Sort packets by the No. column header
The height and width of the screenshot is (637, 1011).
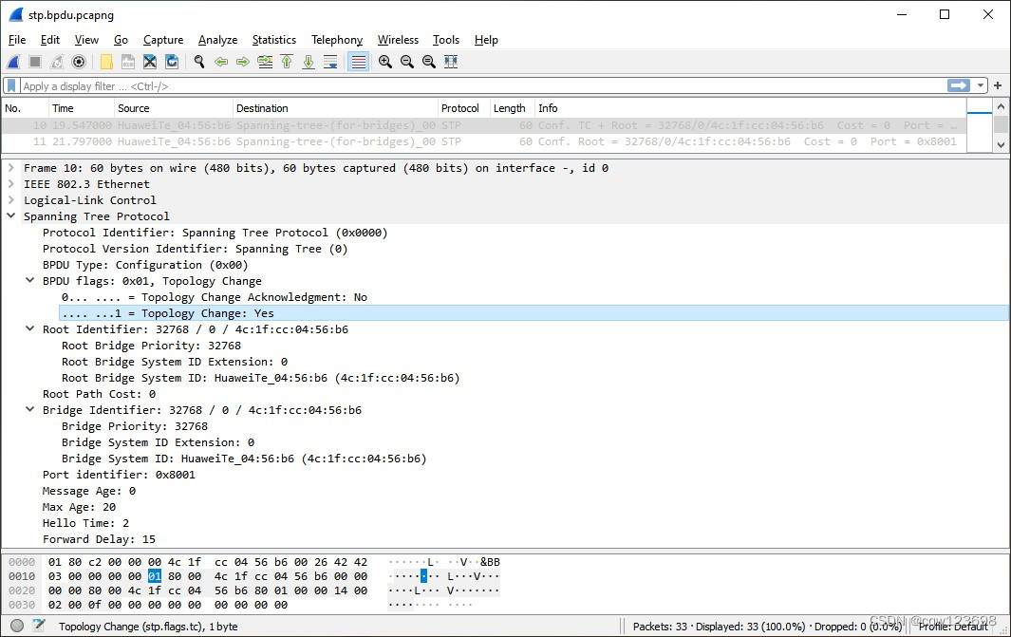tap(25, 108)
